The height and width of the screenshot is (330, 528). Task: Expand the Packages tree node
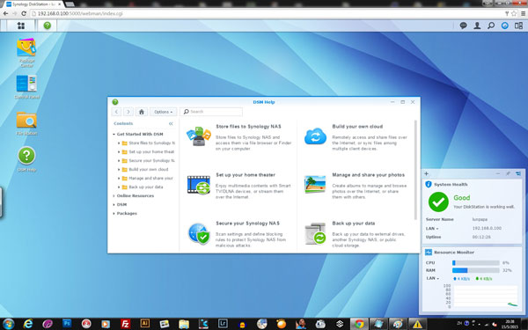pyautogui.click(x=114, y=214)
